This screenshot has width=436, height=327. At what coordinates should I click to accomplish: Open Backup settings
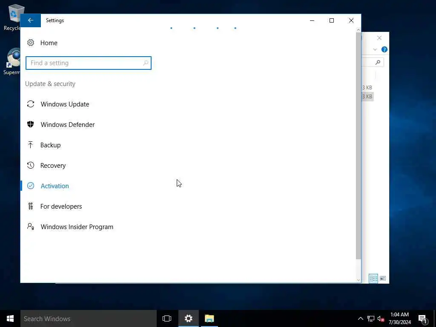click(50, 145)
